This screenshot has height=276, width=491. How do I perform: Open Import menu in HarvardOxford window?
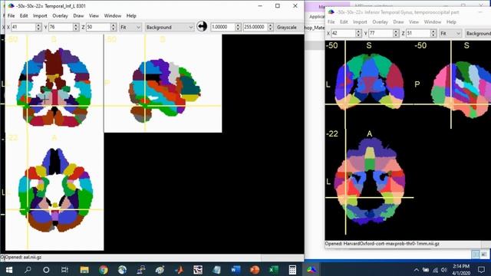coord(360,22)
